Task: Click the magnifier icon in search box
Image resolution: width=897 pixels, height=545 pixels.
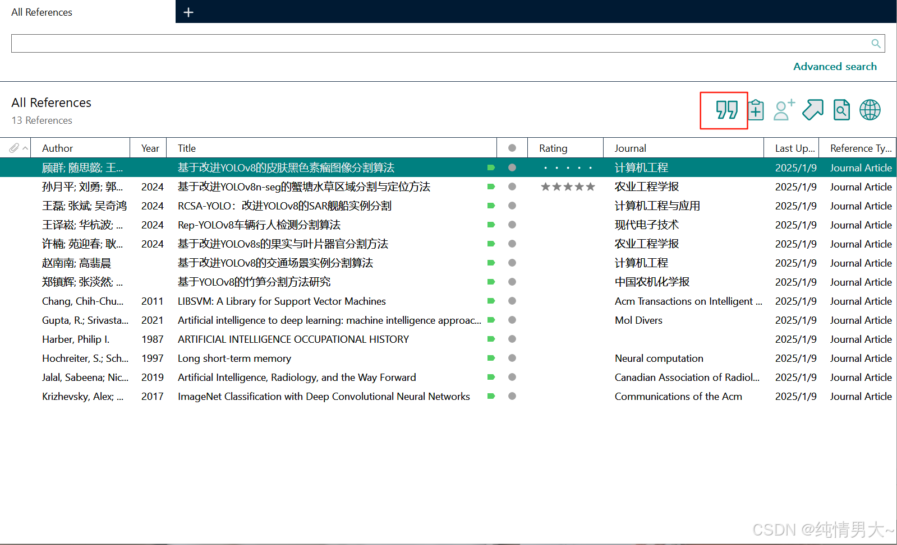Action: click(x=876, y=44)
